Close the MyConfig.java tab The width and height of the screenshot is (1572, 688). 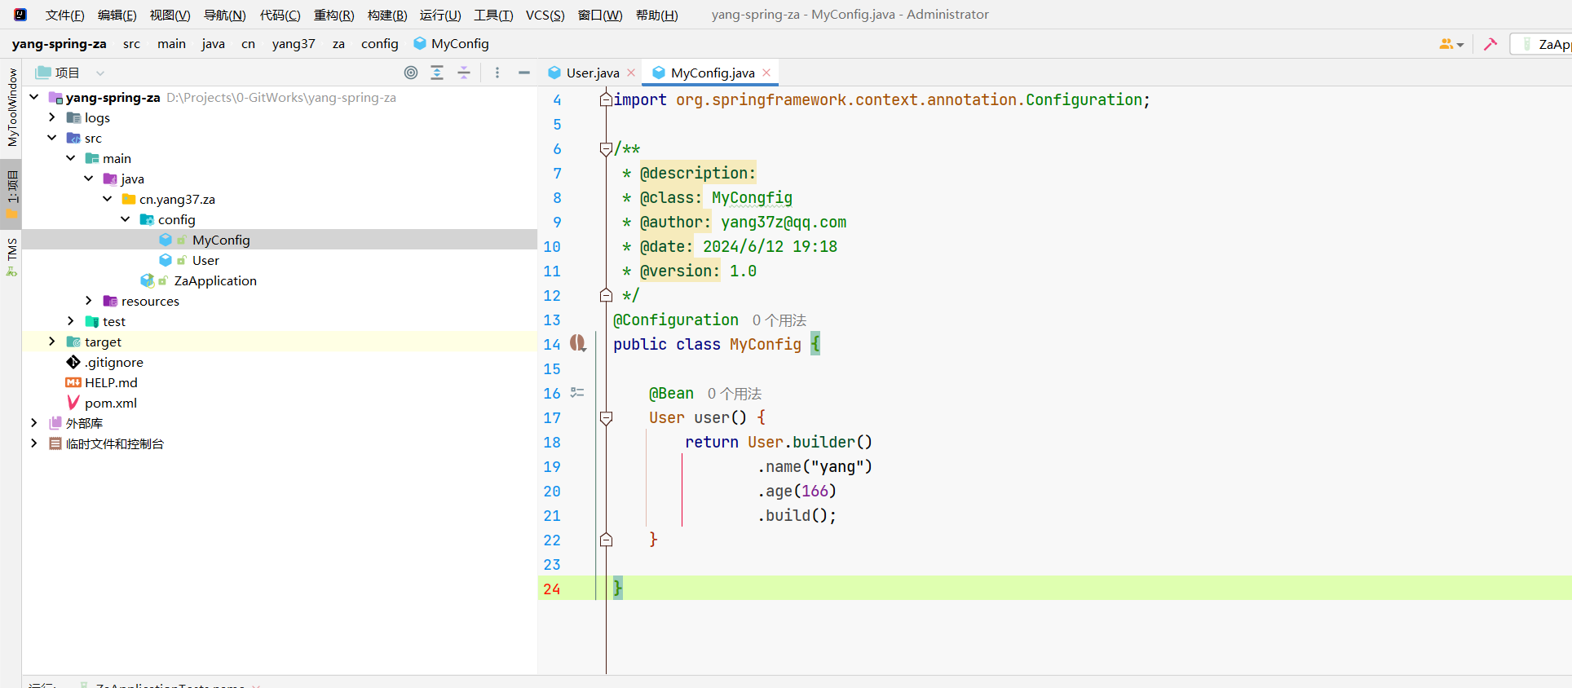coord(766,73)
